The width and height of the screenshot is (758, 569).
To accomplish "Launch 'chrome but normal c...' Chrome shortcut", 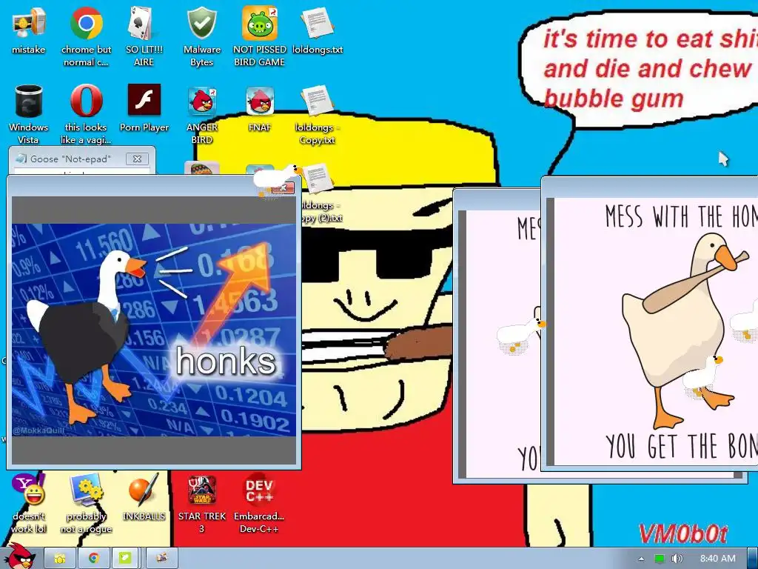I will point(86,36).
